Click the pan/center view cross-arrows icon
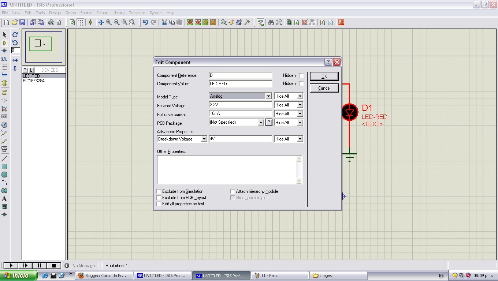 (101, 22)
